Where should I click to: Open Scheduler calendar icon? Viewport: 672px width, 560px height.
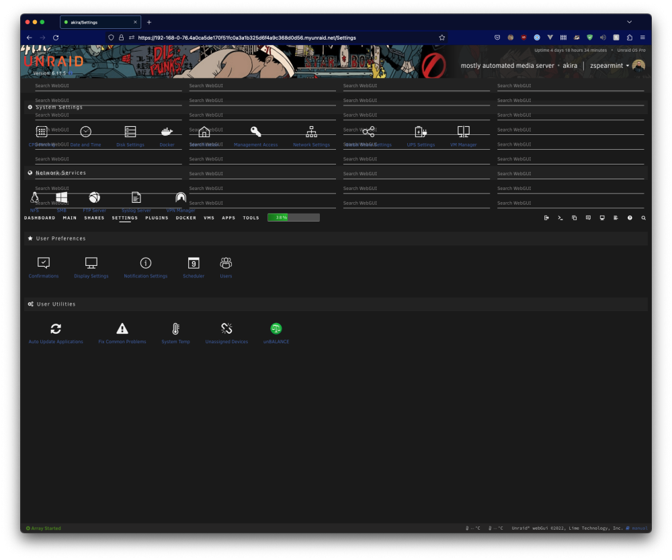pyautogui.click(x=194, y=263)
